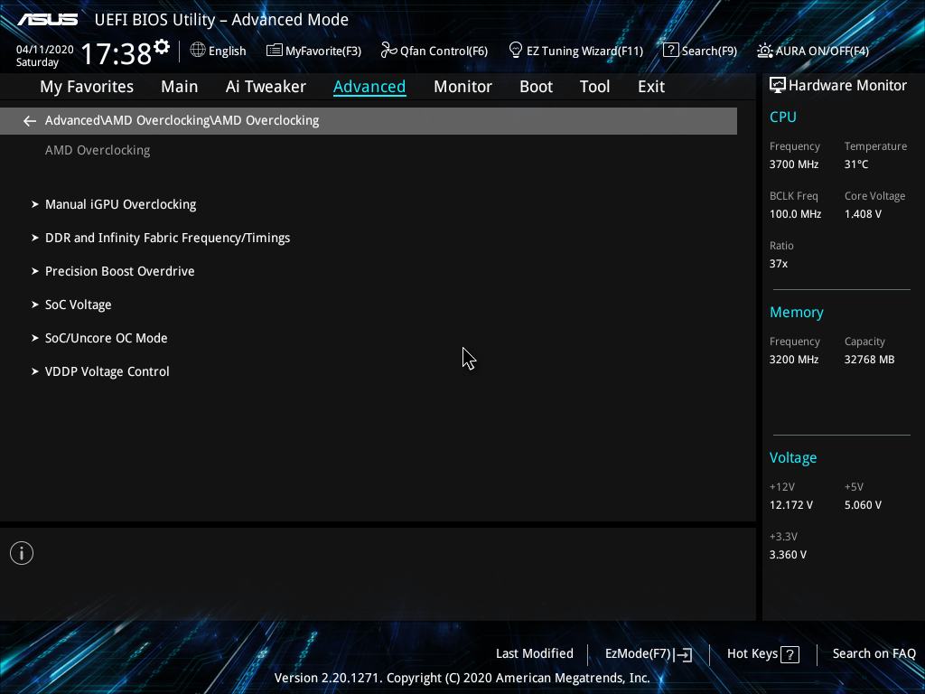The image size is (925, 694).
Task: Switch to EzMode(F7)
Action: pyautogui.click(x=639, y=654)
